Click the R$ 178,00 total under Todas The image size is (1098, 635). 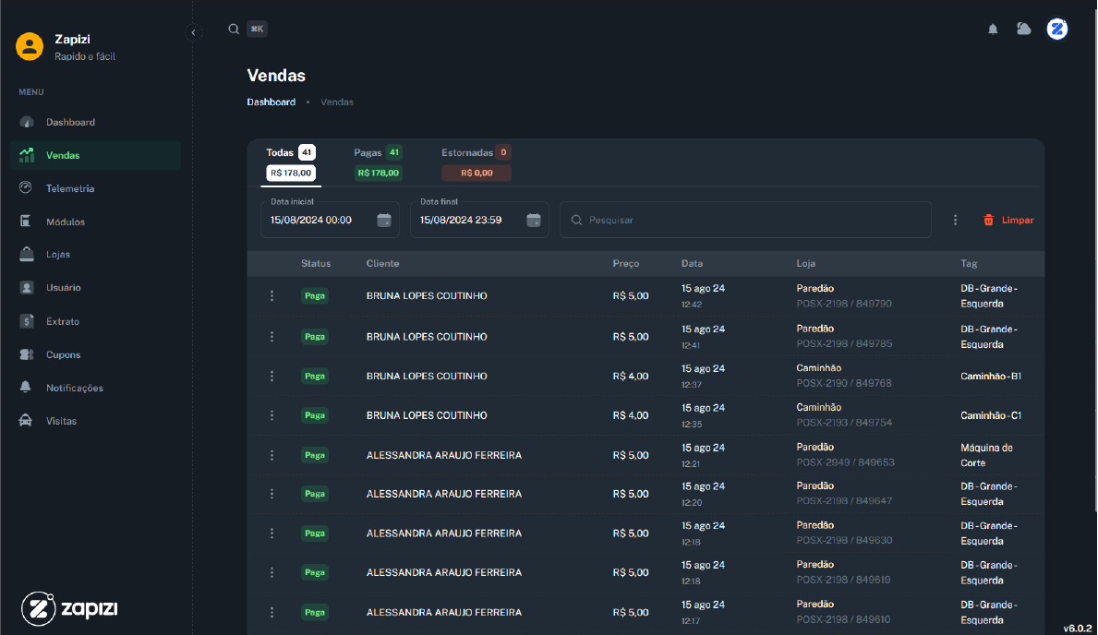291,173
